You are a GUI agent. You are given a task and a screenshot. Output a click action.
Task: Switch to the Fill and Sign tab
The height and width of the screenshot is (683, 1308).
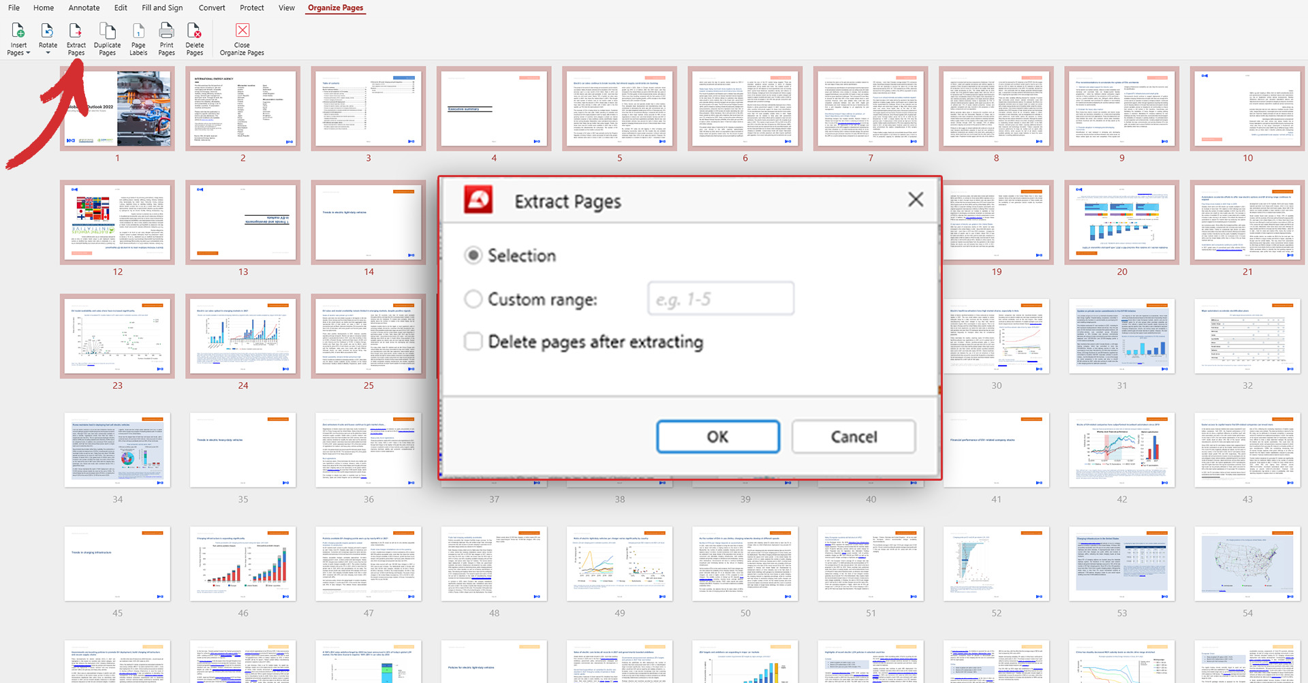pos(162,8)
